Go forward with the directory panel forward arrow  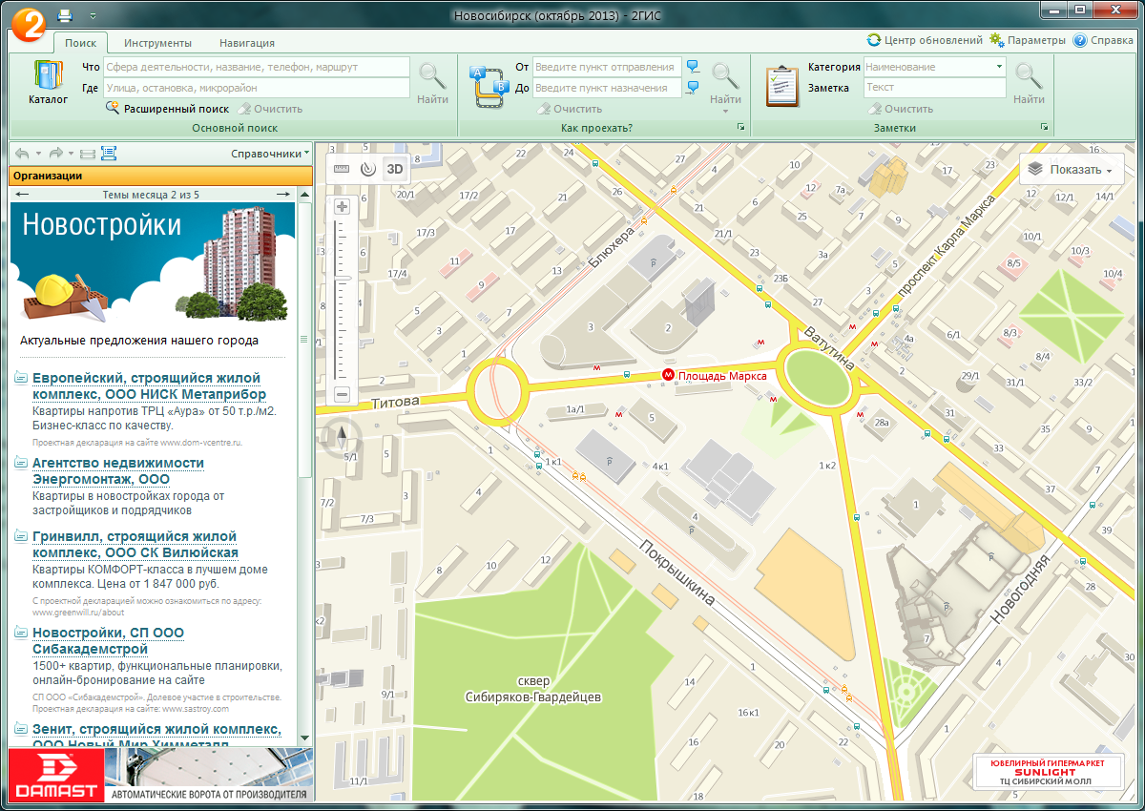point(55,153)
